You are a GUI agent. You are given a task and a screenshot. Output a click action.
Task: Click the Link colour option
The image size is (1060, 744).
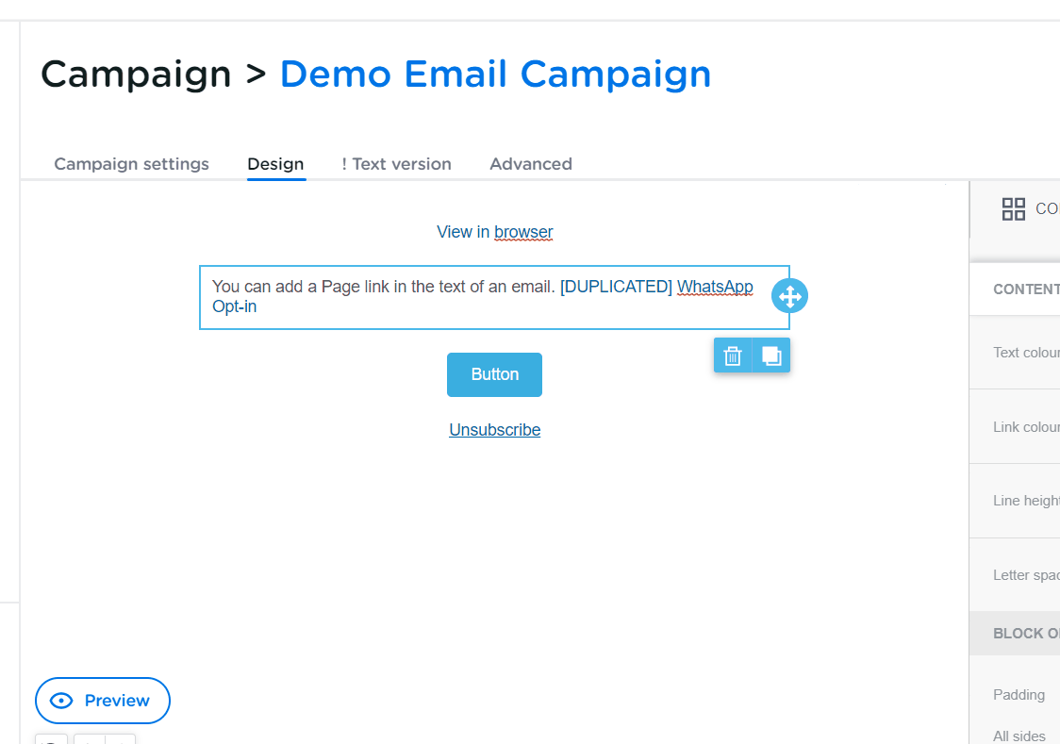coord(1026,427)
